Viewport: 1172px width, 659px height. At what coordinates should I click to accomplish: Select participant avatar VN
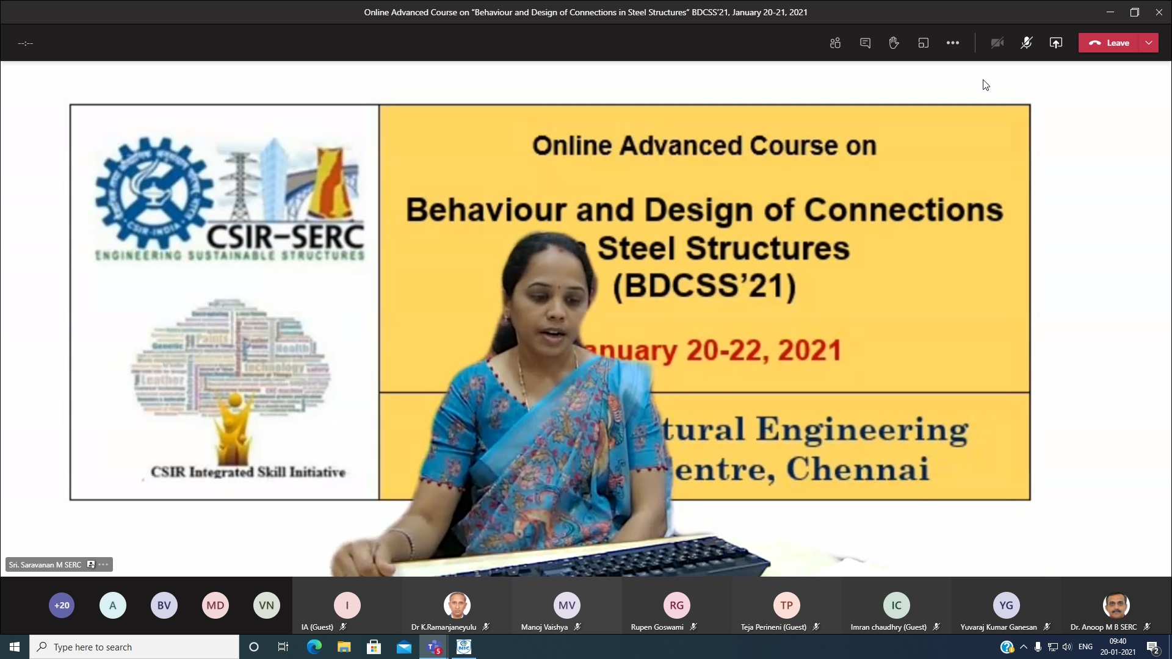tap(267, 605)
